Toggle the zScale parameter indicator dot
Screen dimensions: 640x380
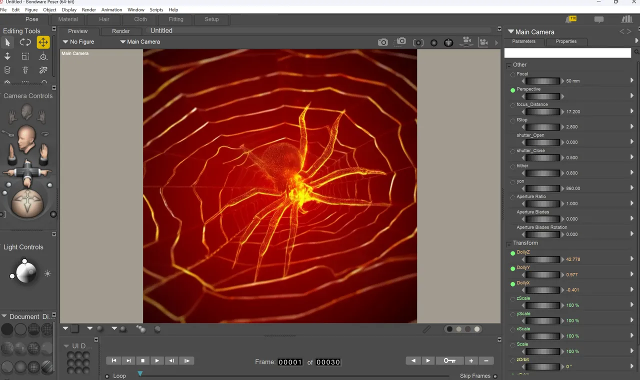click(x=512, y=299)
